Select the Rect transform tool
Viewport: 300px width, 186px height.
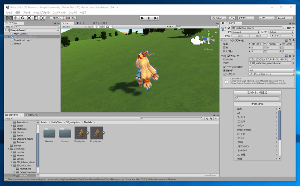click(x=36, y=18)
